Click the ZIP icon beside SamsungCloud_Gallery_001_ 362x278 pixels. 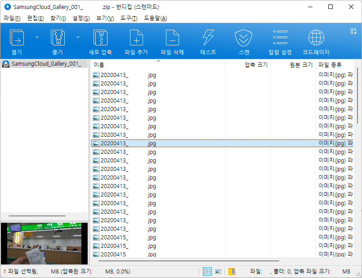[6, 64]
